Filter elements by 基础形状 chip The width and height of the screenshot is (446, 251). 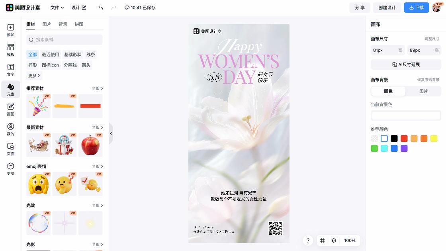(73, 54)
